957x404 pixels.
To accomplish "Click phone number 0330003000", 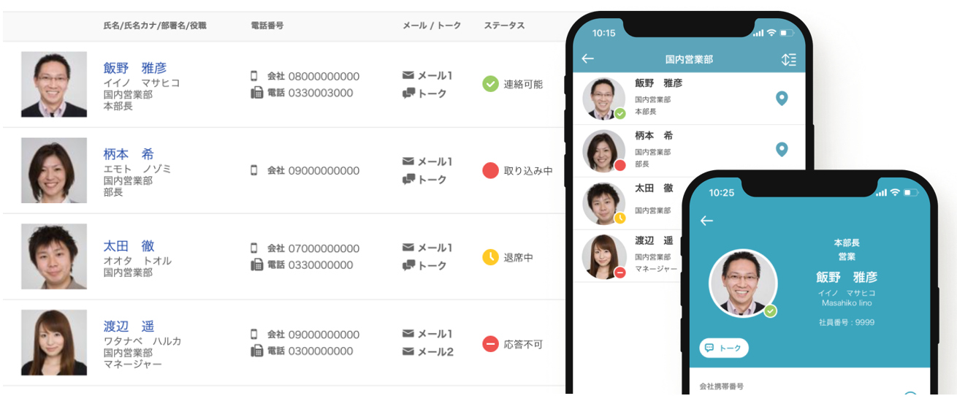I will click(321, 93).
